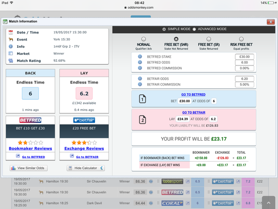Click Betfair three-star rating
The image size is (278, 209).
84,143
